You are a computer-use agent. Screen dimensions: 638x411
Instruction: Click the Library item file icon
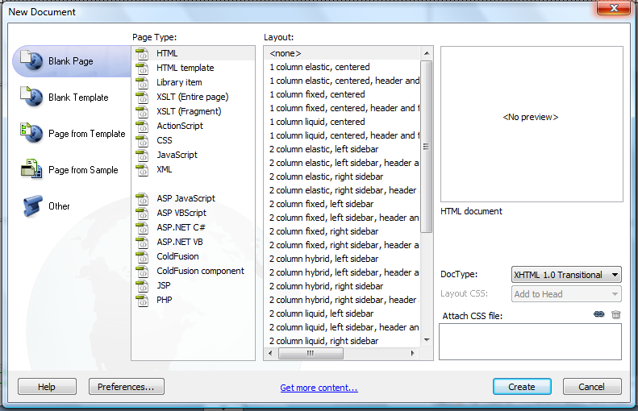(142, 82)
